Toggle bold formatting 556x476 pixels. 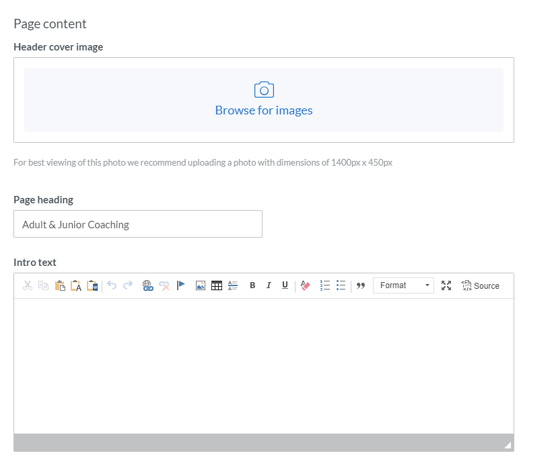point(252,285)
